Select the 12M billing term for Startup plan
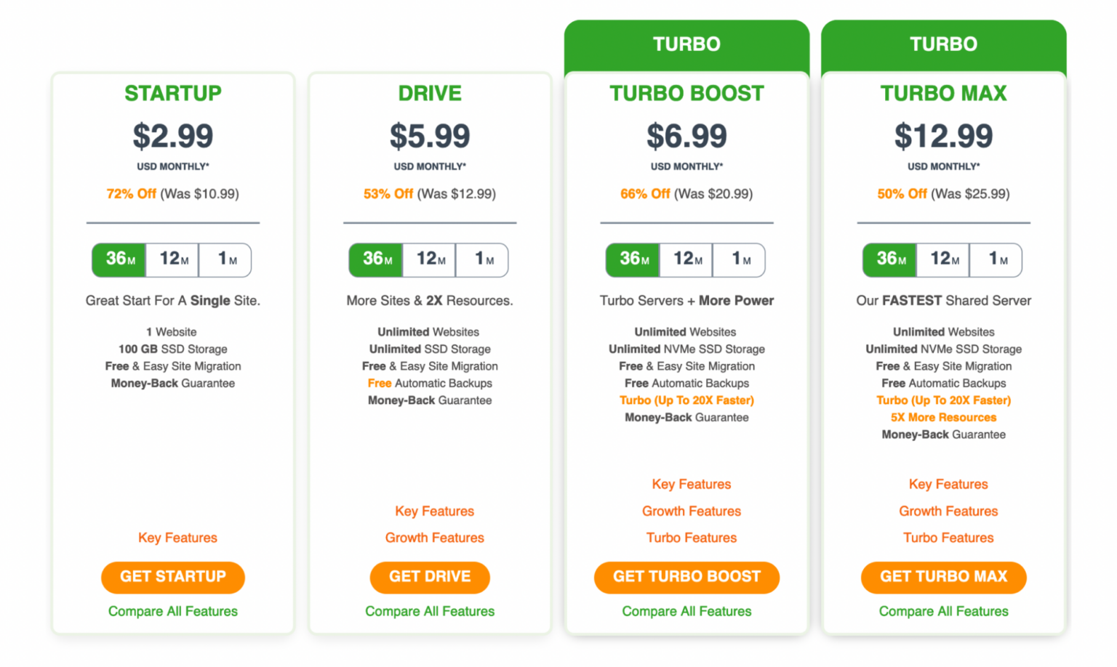 tap(172, 259)
